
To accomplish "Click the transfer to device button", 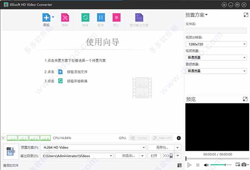I will (x=168, y=156).
